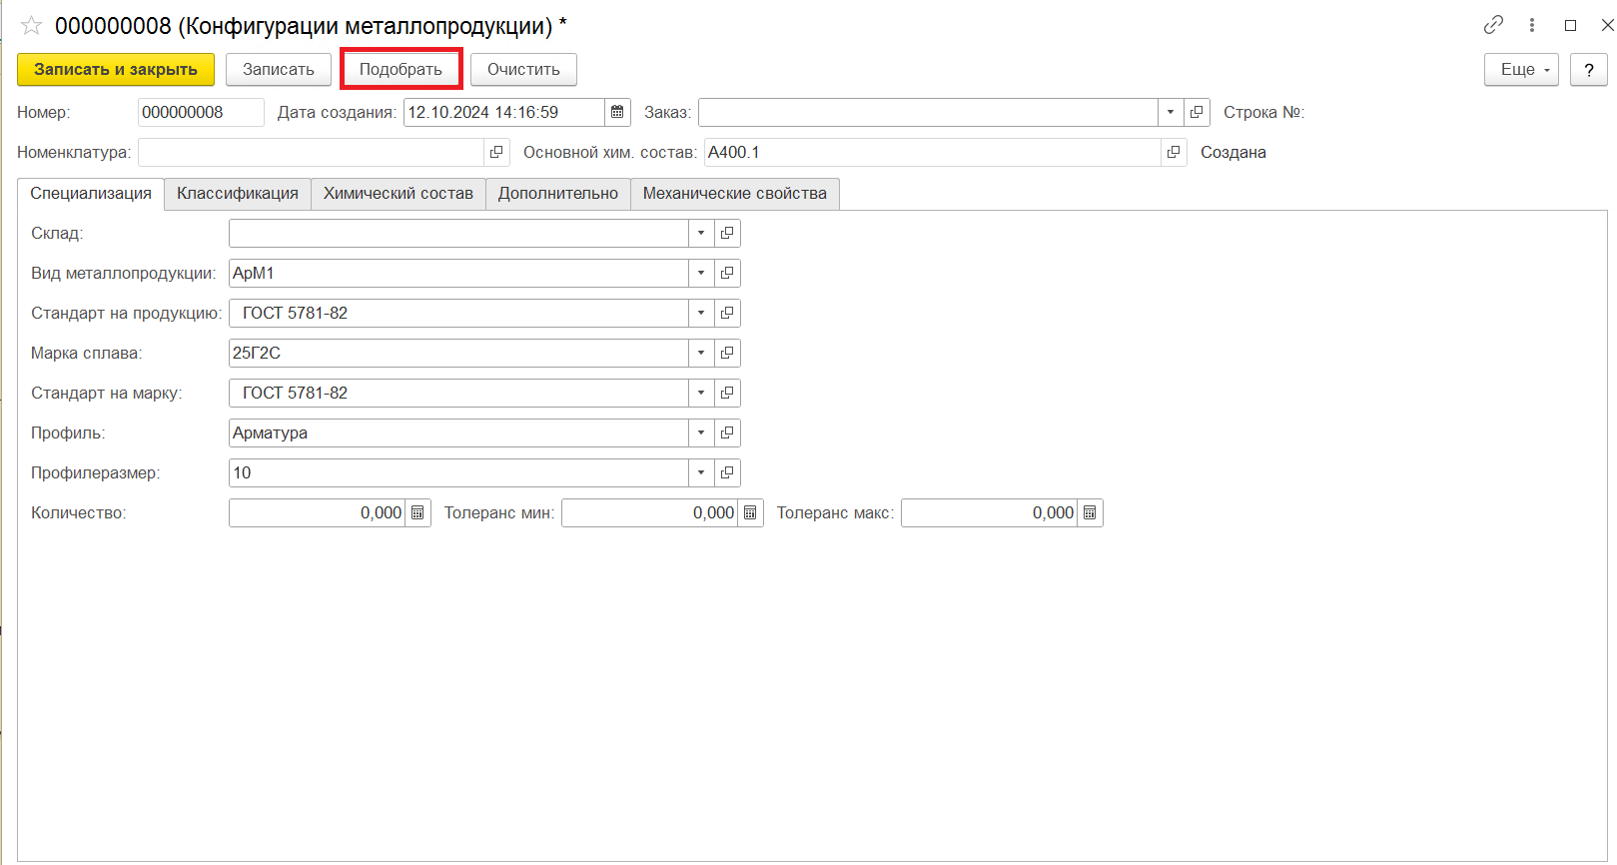Open calculator for the Количество field
This screenshot has width=1617, height=865.
coord(417,512)
